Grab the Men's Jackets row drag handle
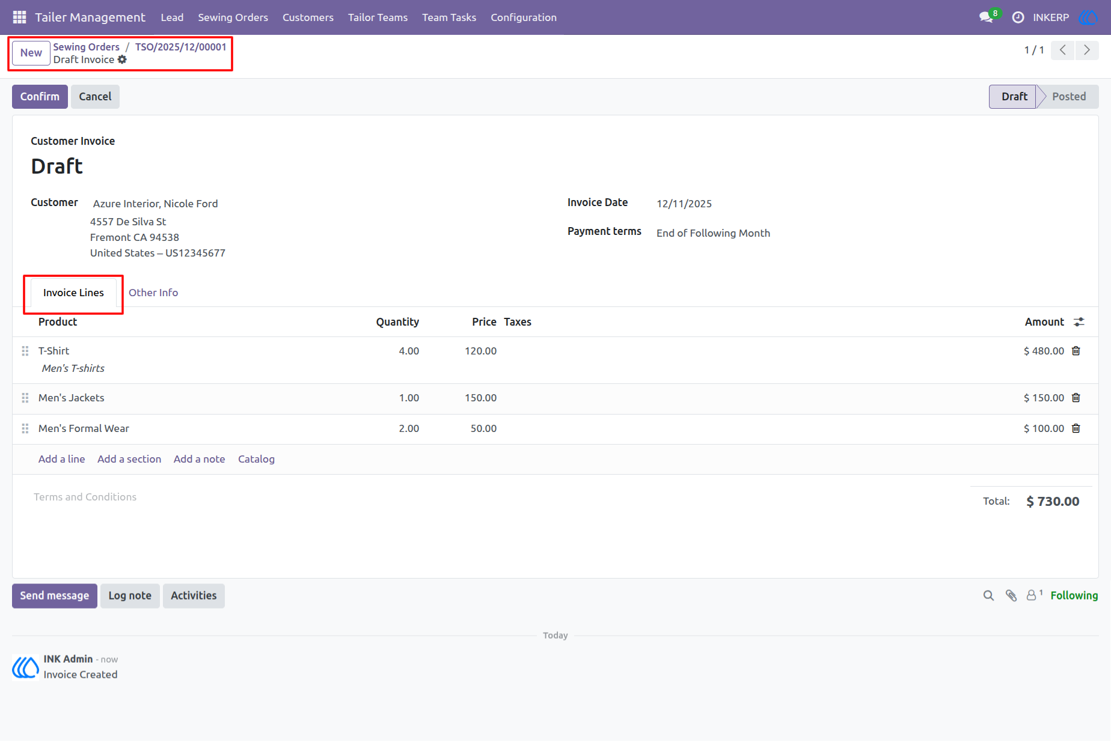Viewport: 1111px width, 742px height. 25,398
